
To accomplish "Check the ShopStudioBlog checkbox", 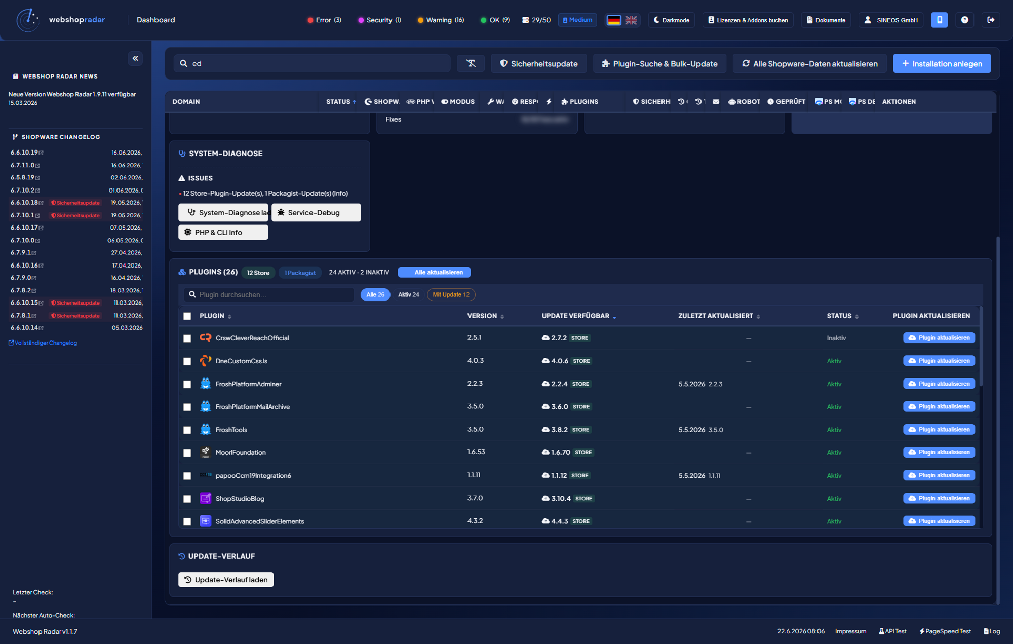I will [187, 499].
